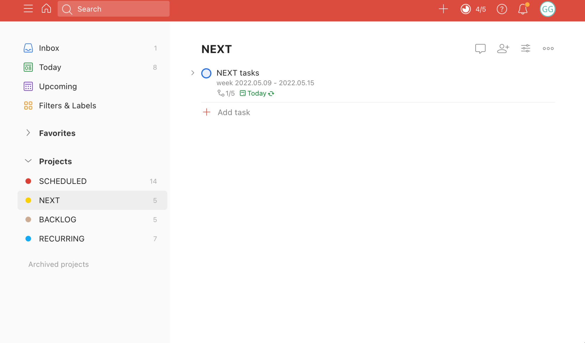Click the Search field
585x343 pixels.
coord(113,9)
